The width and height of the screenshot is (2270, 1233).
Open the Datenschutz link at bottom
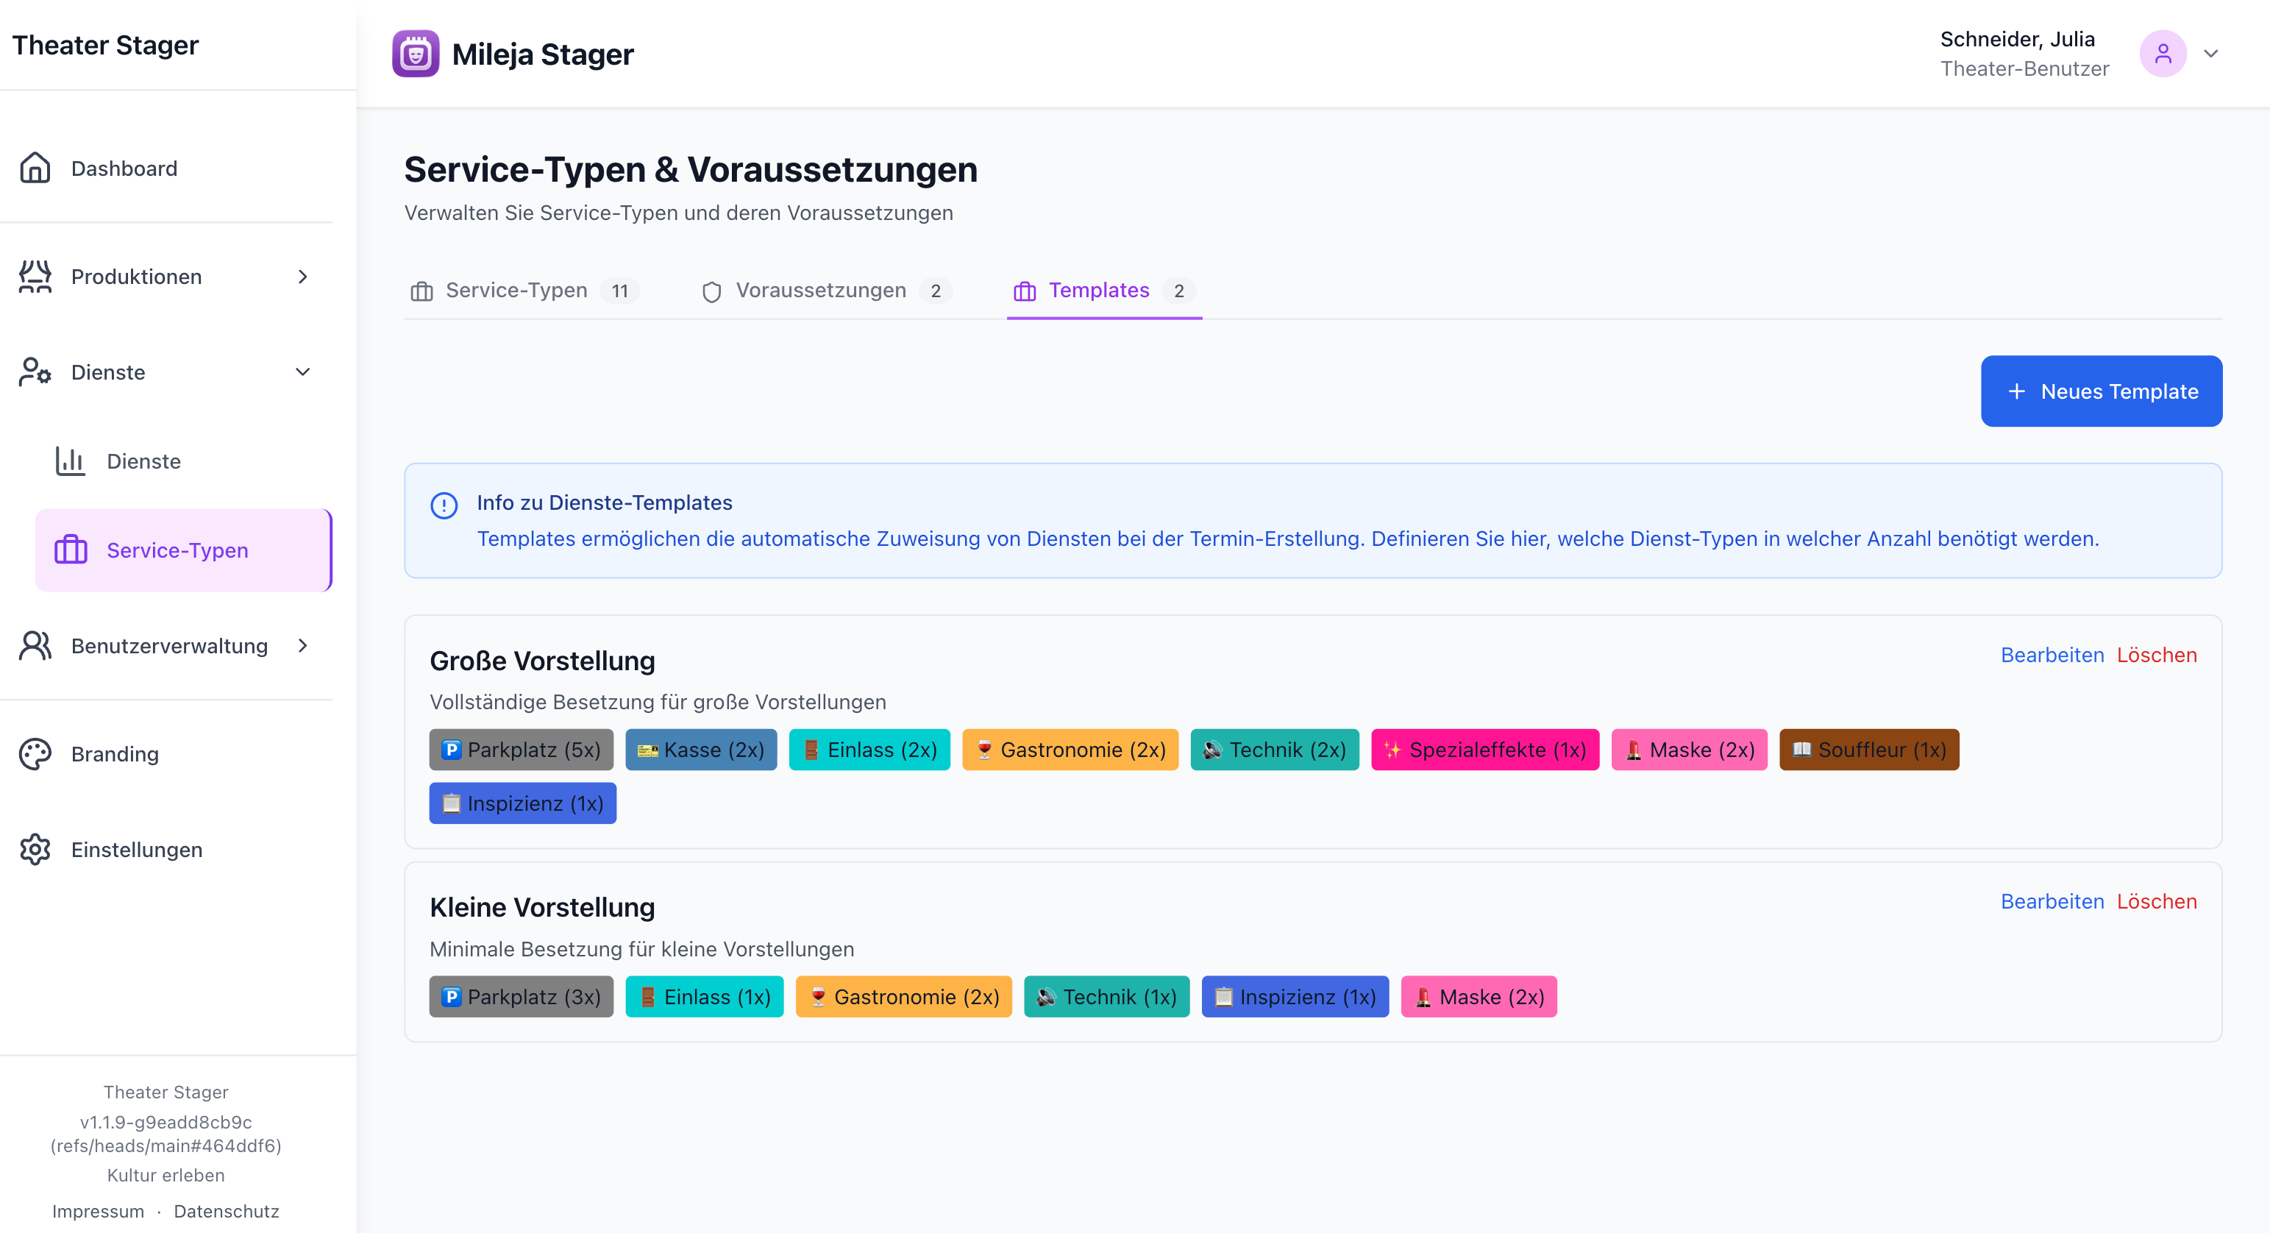tap(227, 1211)
